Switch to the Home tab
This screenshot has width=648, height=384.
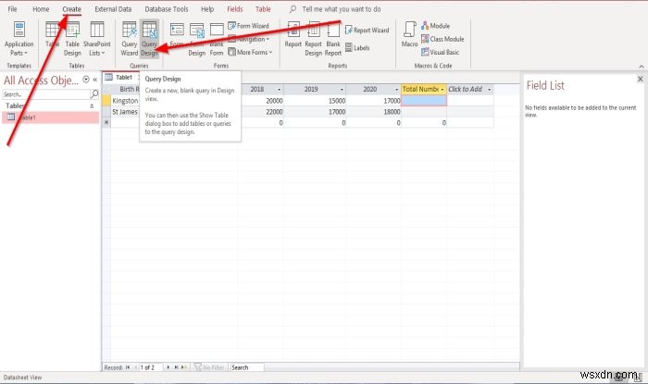coord(41,8)
